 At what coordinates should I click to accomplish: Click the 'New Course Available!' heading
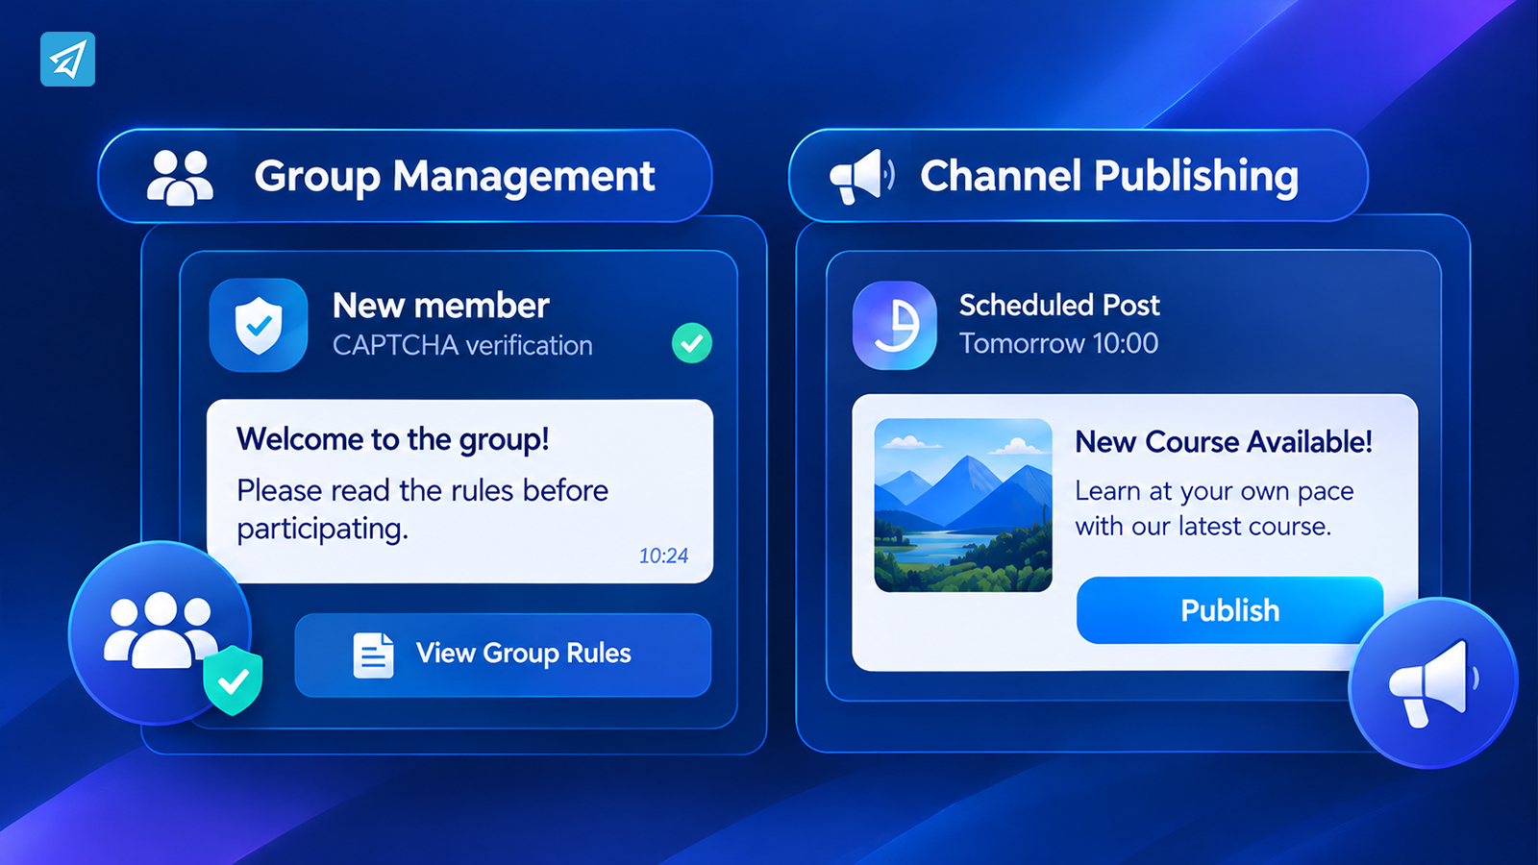point(1224,442)
